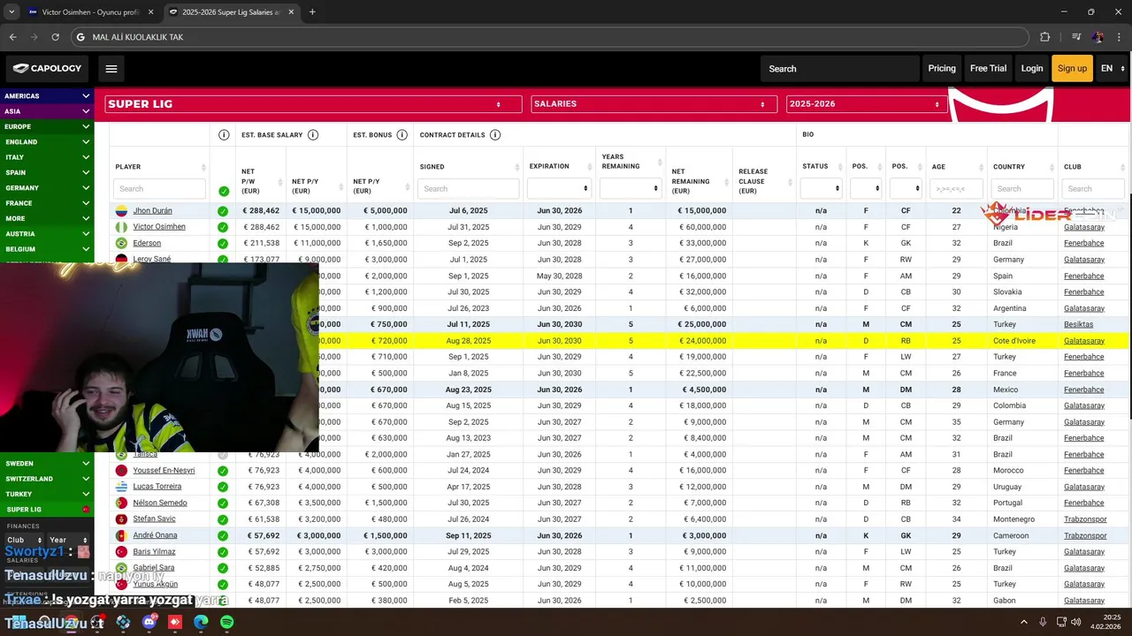Open Chrome profile avatar
The image size is (1132, 636).
tap(1098, 37)
